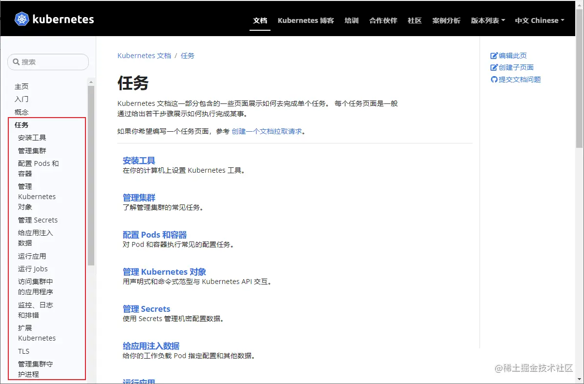Viewport: 584px width, 384px height.
Task: Open the 安装工具 heading link in content
Action: click(139, 161)
